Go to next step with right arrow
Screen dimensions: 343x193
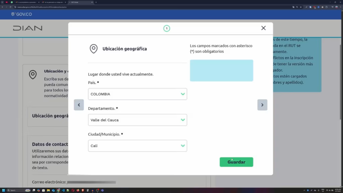262,105
